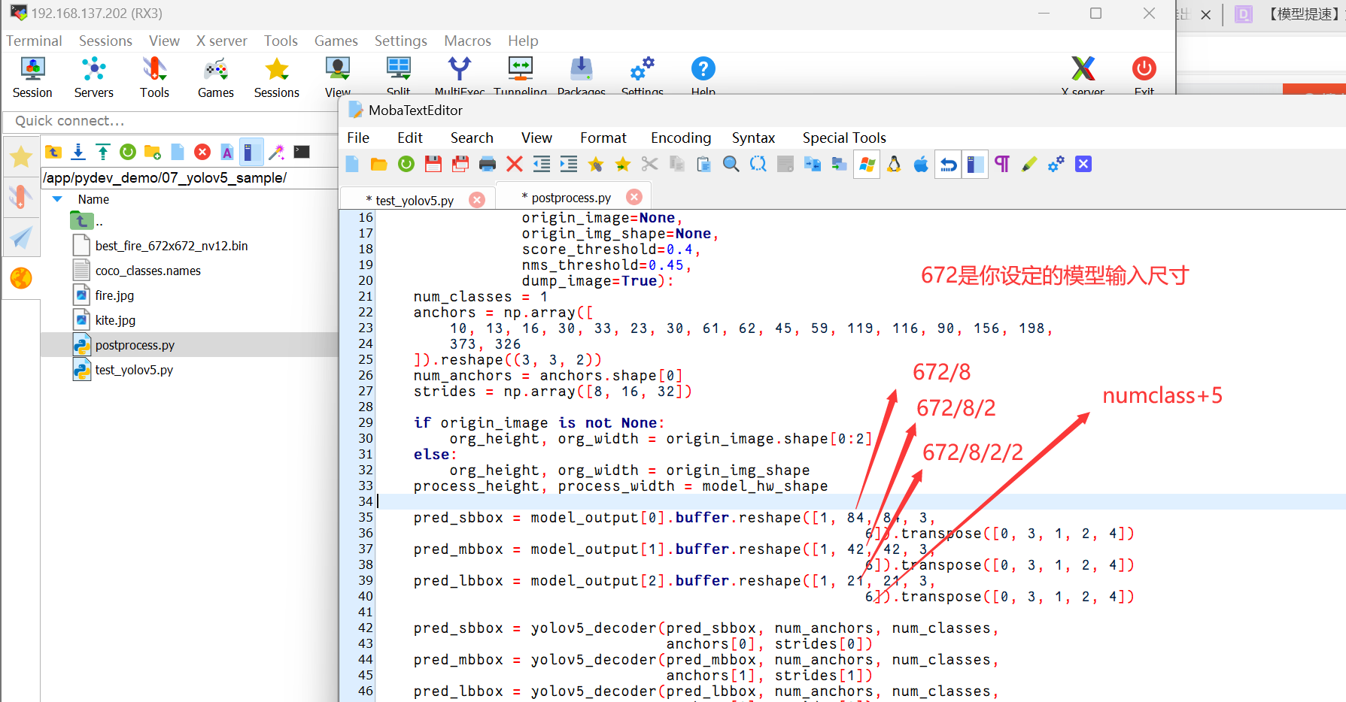Click the green highlighter marker icon
The height and width of the screenshot is (702, 1346).
click(1029, 164)
